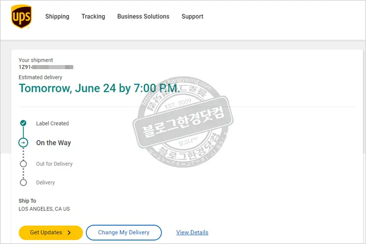Viewport: 366px width, 244px height.
Task: Click the LOS ANGELES, CA US destination
Action: coord(44,209)
